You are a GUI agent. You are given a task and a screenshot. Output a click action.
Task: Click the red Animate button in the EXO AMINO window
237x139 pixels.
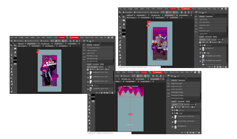(x=74, y=37)
